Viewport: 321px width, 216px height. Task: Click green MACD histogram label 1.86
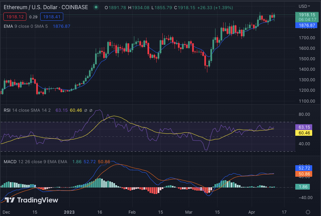(302, 187)
